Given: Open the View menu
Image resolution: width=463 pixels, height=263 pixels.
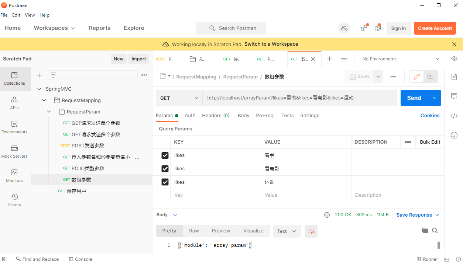Looking at the screenshot, I should coord(30,15).
